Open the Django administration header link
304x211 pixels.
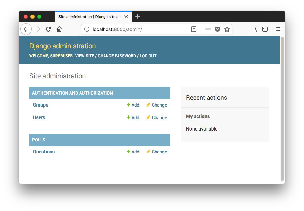(63, 46)
